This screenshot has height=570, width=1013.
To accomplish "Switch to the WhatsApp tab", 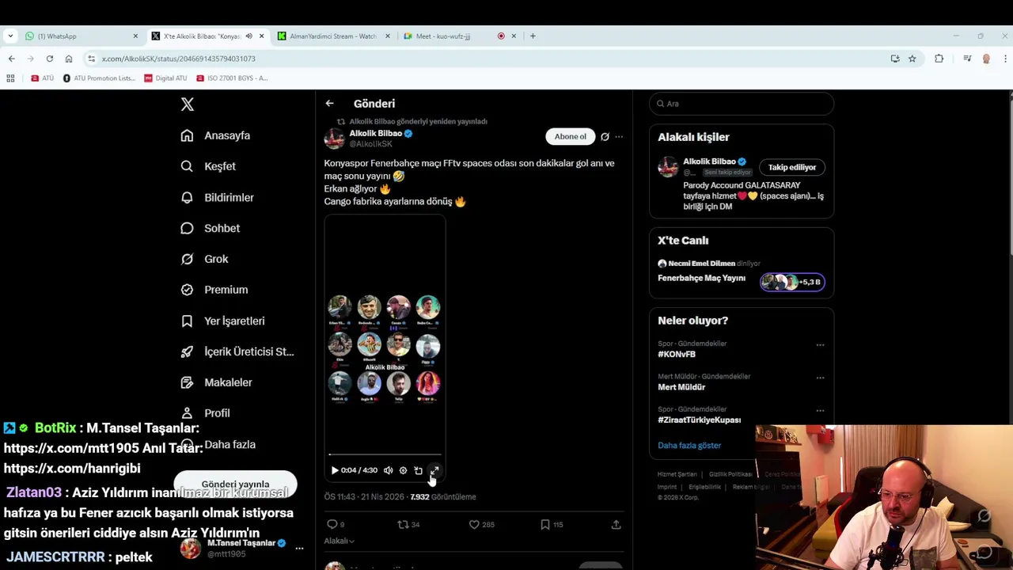I will [79, 36].
